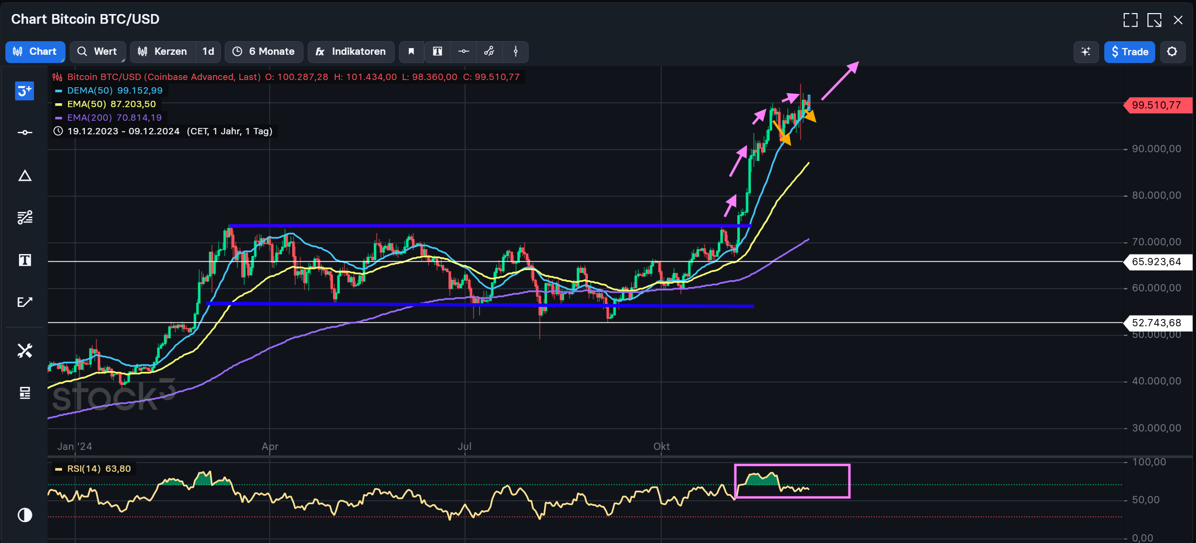Select sidebar line drawing tool
Viewport: 1196px width, 543px height.
tap(25, 132)
